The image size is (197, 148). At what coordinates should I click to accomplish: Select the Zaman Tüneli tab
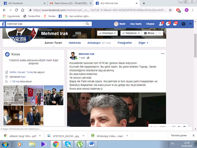point(53,43)
